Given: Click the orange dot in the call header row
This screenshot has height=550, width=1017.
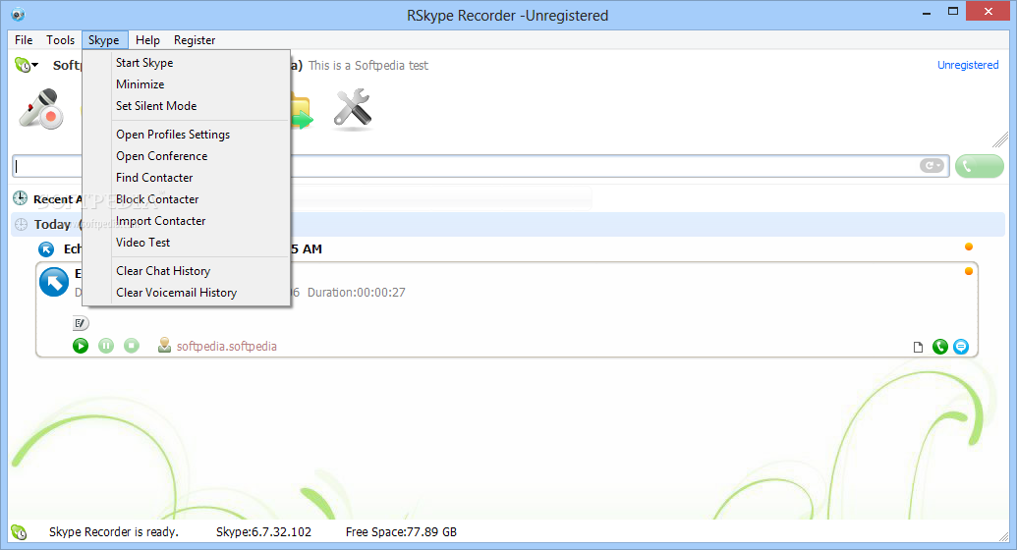Looking at the screenshot, I should click(x=968, y=247).
